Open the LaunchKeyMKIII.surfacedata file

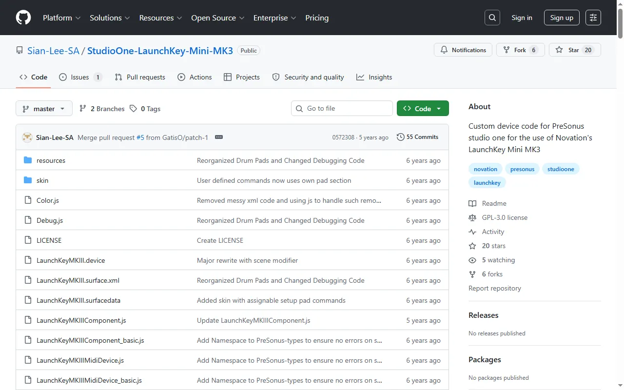click(78, 300)
